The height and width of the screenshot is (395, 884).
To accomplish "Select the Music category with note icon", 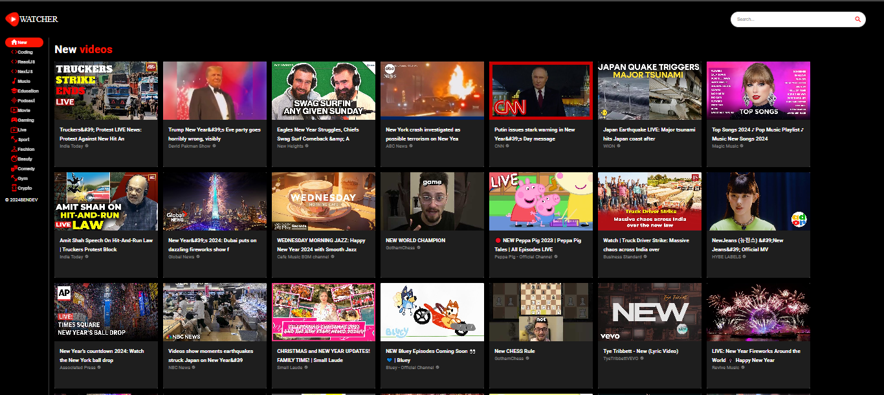I will click(x=23, y=81).
